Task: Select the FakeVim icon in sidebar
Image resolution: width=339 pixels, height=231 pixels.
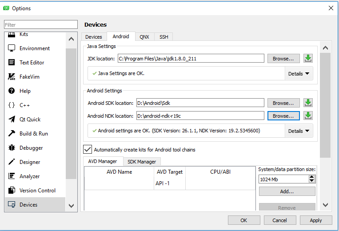Action: 12,77
